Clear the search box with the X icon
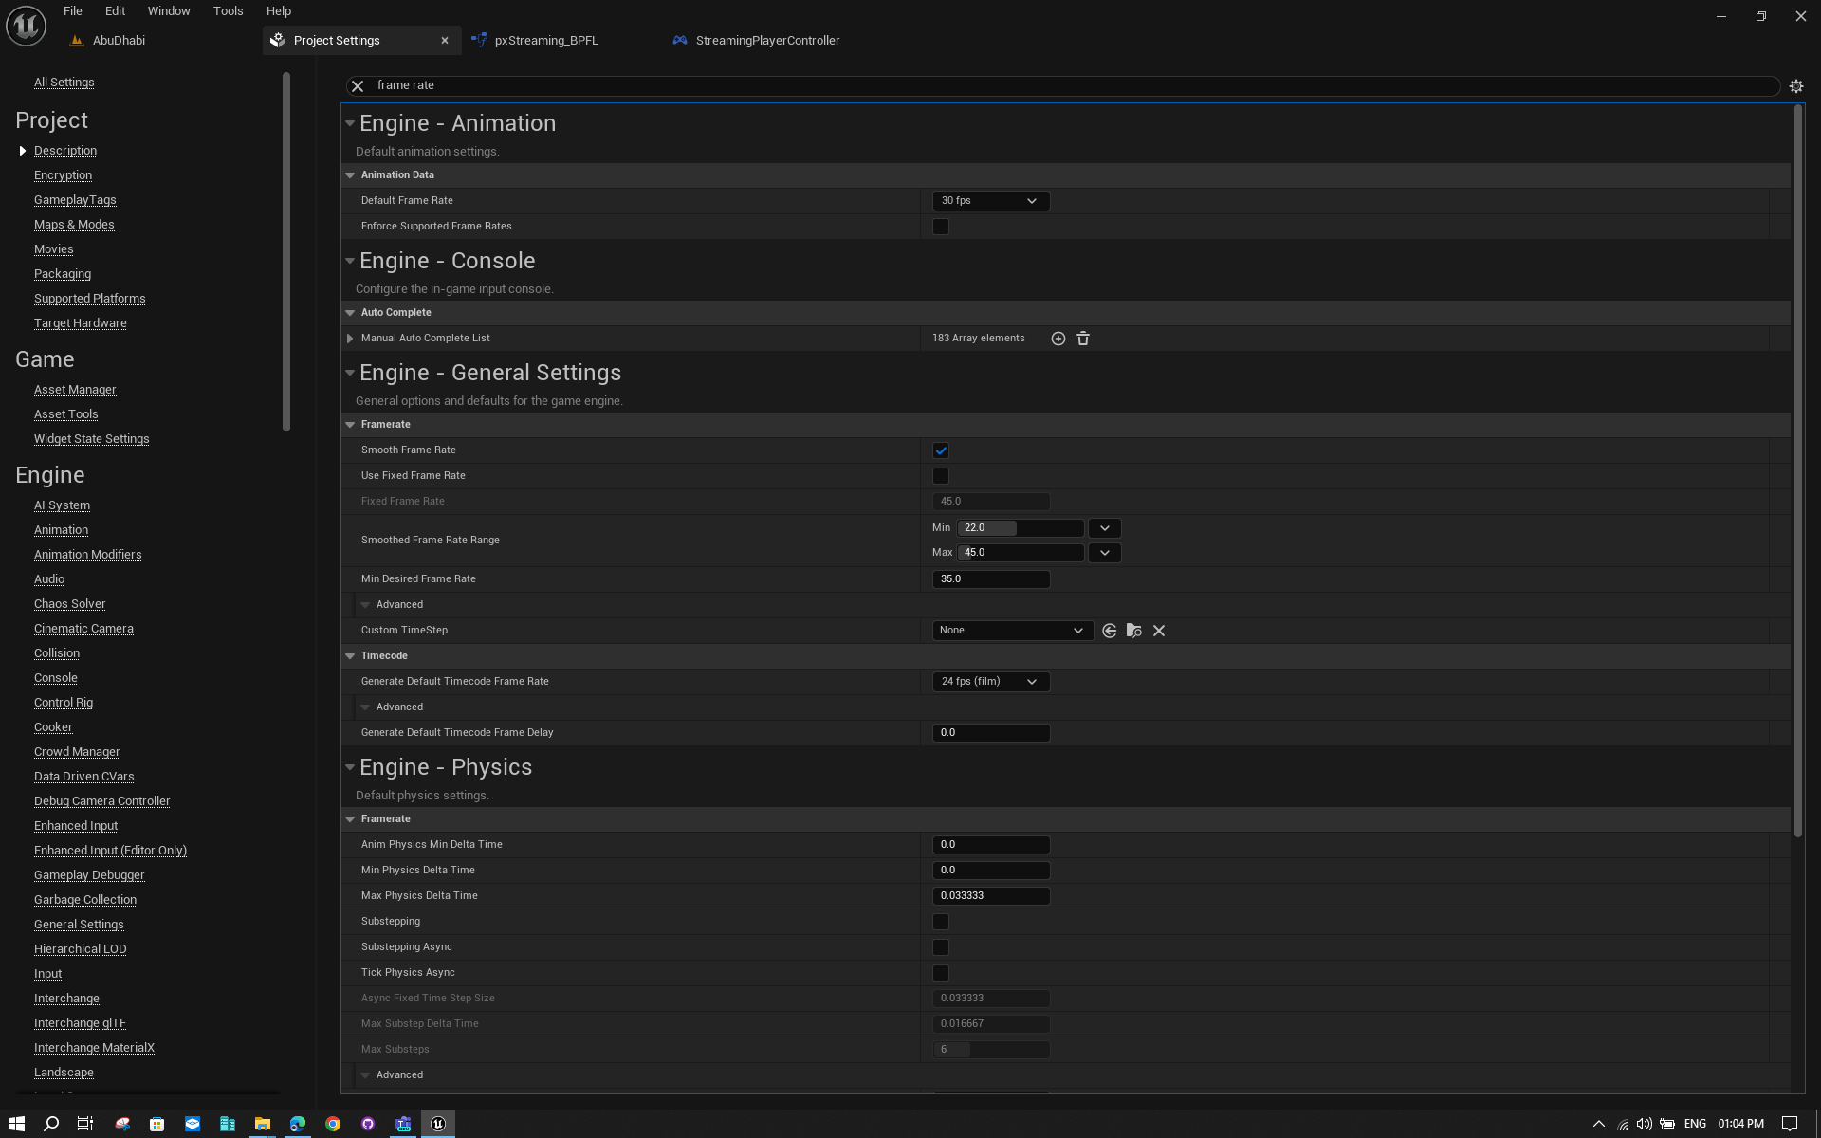The image size is (1821, 1138). [358, 86]
